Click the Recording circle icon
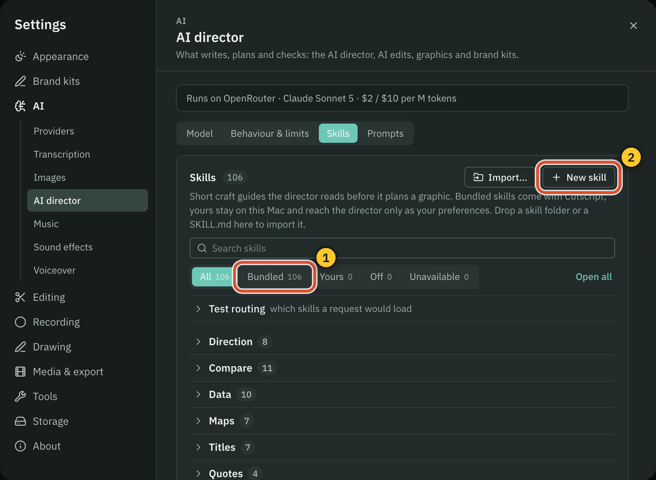The height and width of the screenshot is (480, 656). point(20,322)
